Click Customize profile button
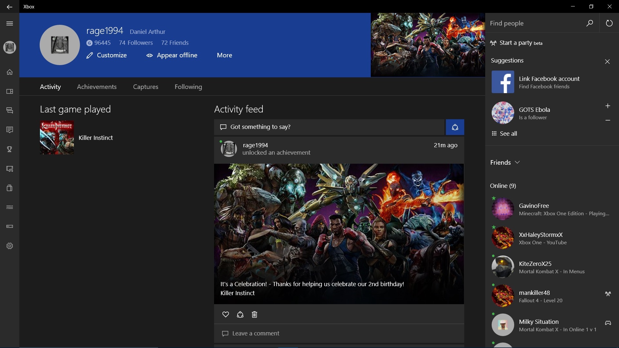The width and height of the screenshot is (619, 348). pyautogui.click(x=107, y=55)
